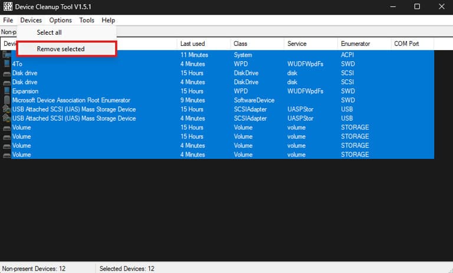The width and height of the screenshot is (453, 273).
Task: Maximize the Device Cleanup Tool window
Action: 417,6
